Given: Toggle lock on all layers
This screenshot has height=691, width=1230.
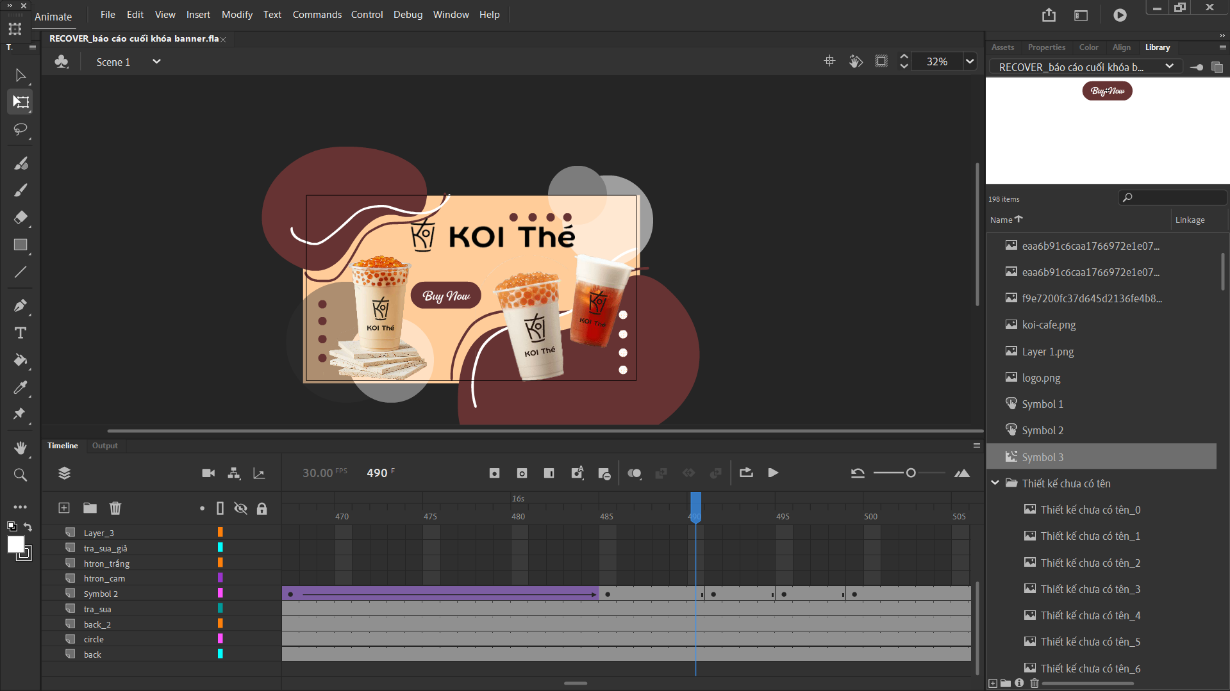Looking at the screenshot, I should click(x=262, y=508).
